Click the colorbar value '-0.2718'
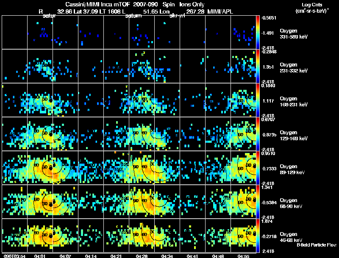This screenshot has width=339, height=258. 269,237
